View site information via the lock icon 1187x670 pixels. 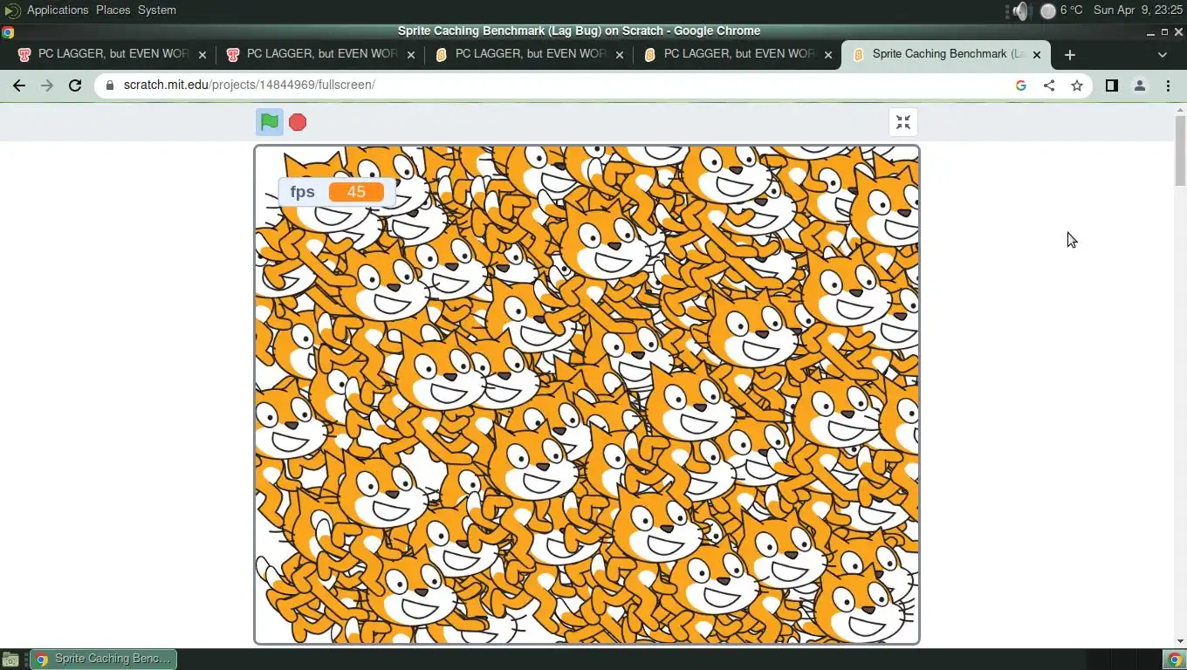coord(109,85)
